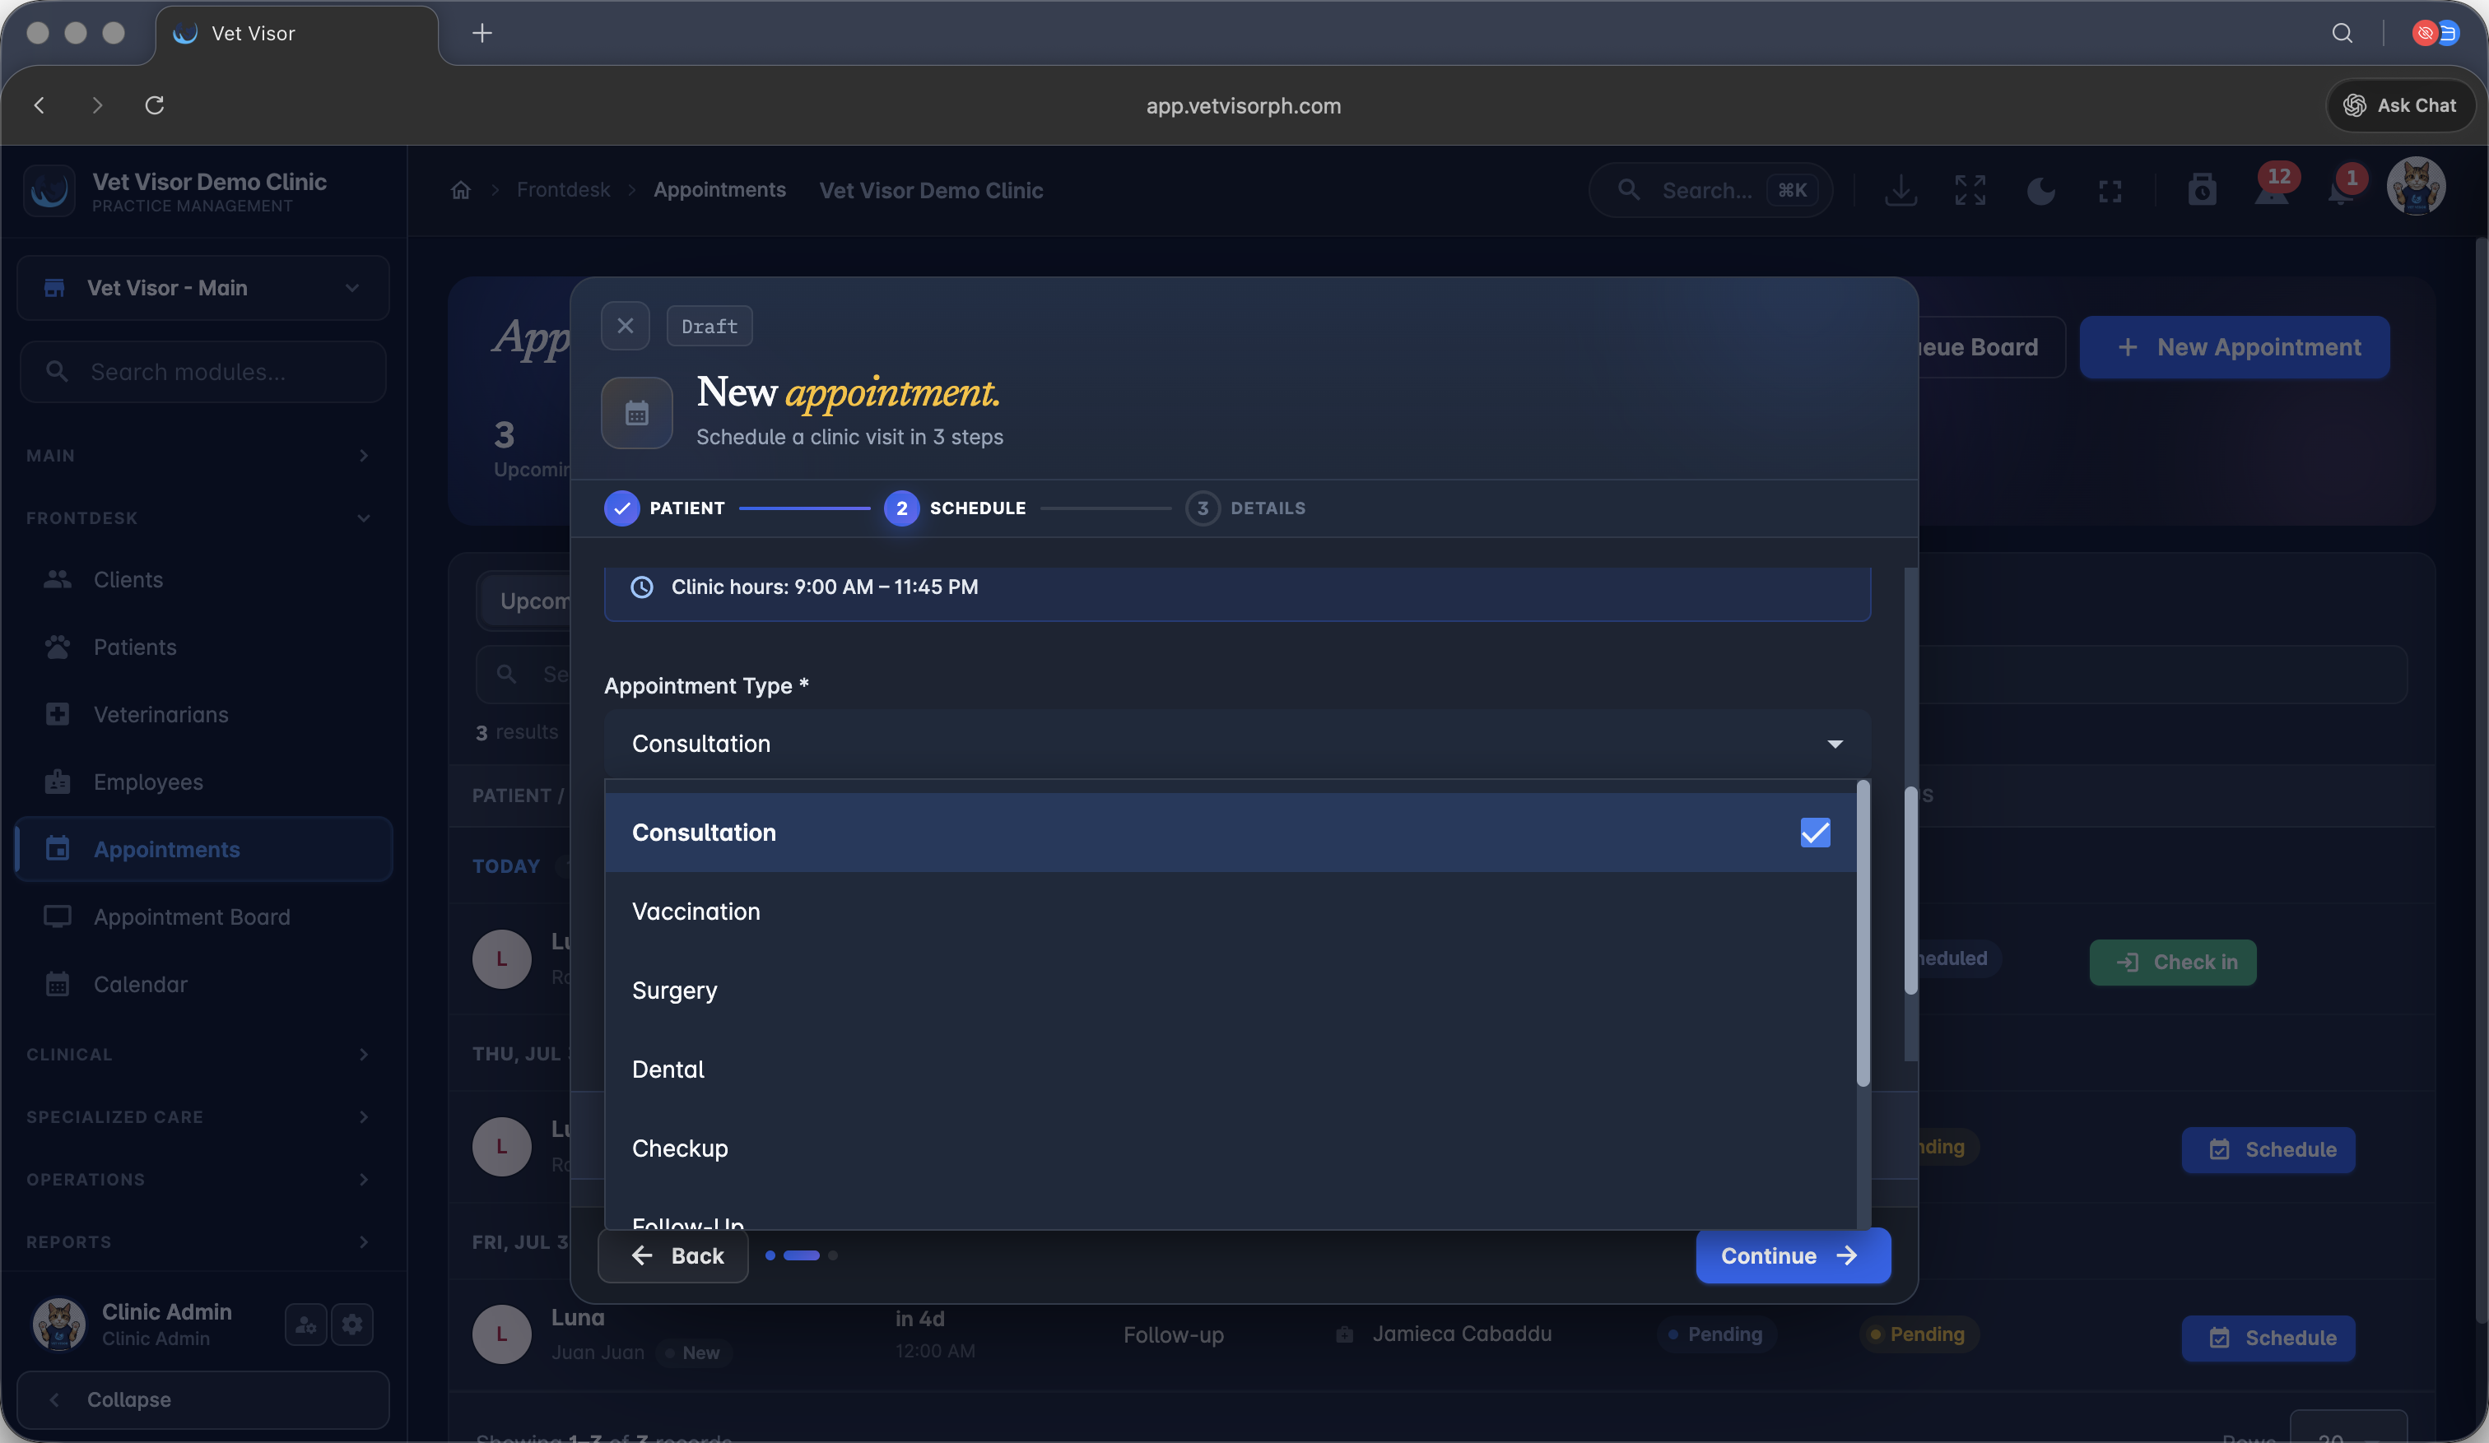Image resolution: width=2489 pixels, height=1443 pixels.
Task: Click the step progress dots indicator
Action: (801, 1255)
